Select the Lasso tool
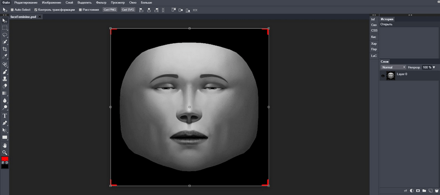440x195 pixels. [x=5, y=35]
